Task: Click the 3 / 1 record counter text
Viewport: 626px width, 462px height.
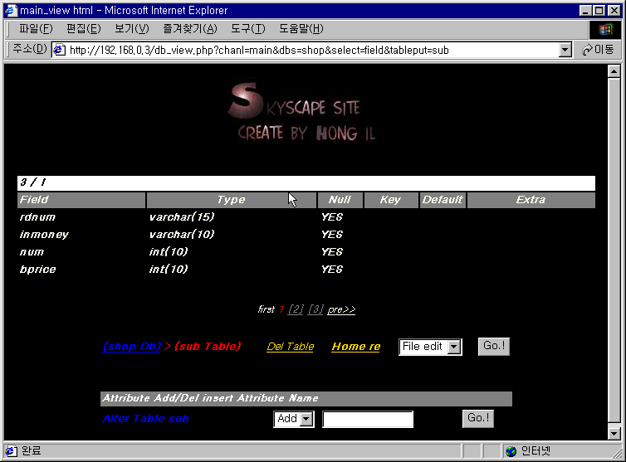Action: [x=33, y=182]
